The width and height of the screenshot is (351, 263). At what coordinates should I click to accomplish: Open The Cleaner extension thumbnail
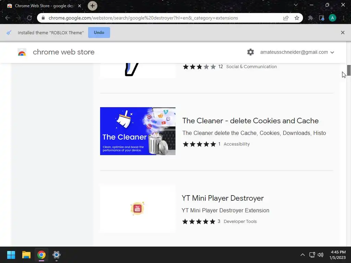click(x=138, y=131)
